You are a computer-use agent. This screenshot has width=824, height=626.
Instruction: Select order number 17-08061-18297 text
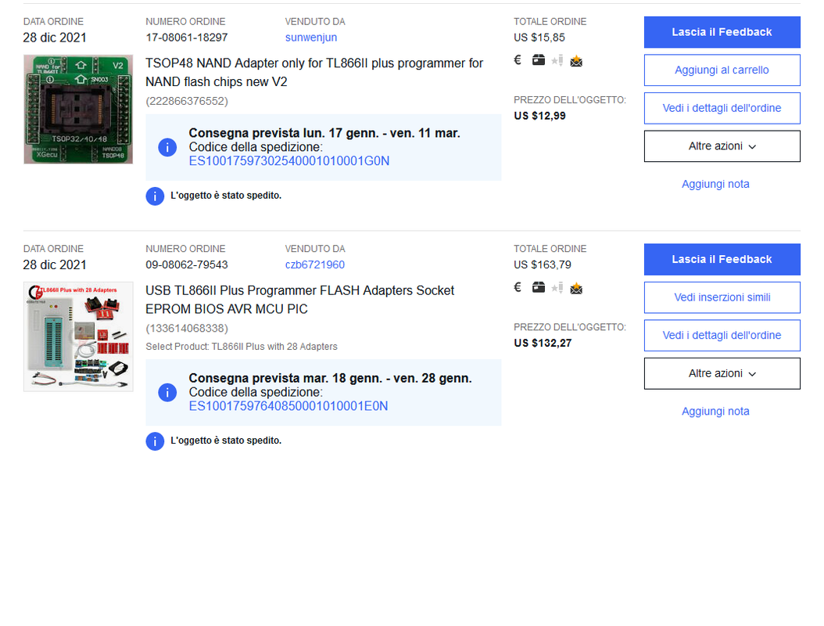click(187, 38)
